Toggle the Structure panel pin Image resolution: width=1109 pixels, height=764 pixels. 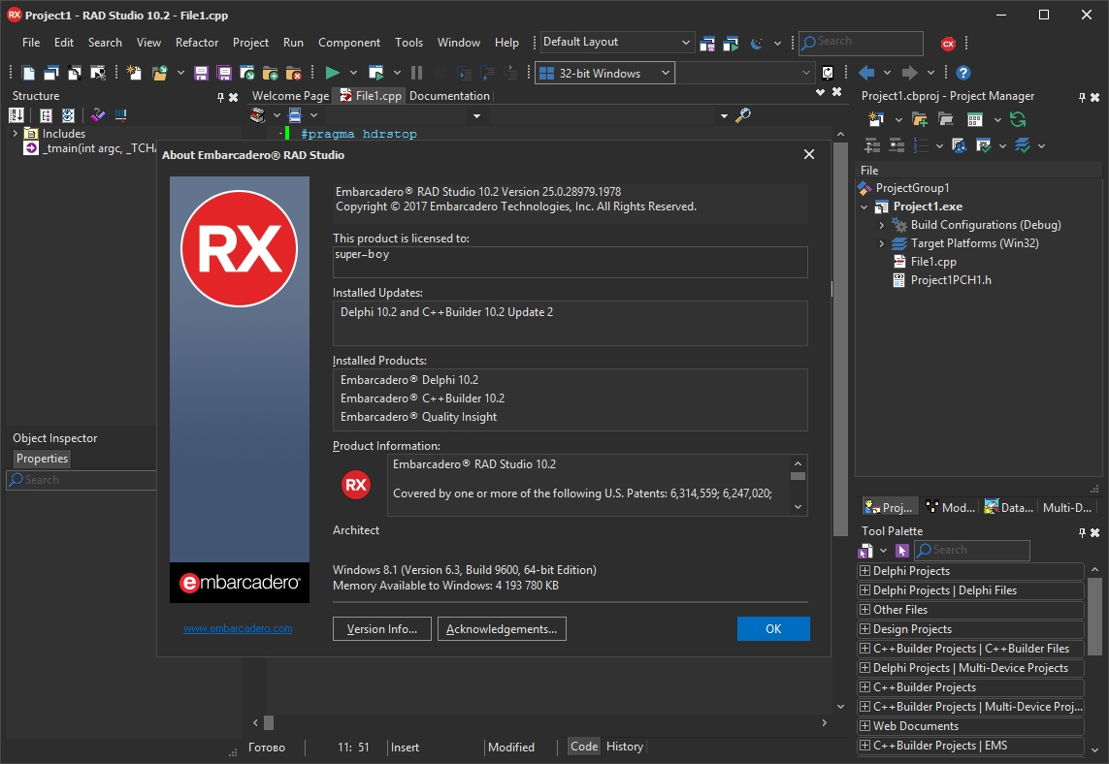[220, 97]
